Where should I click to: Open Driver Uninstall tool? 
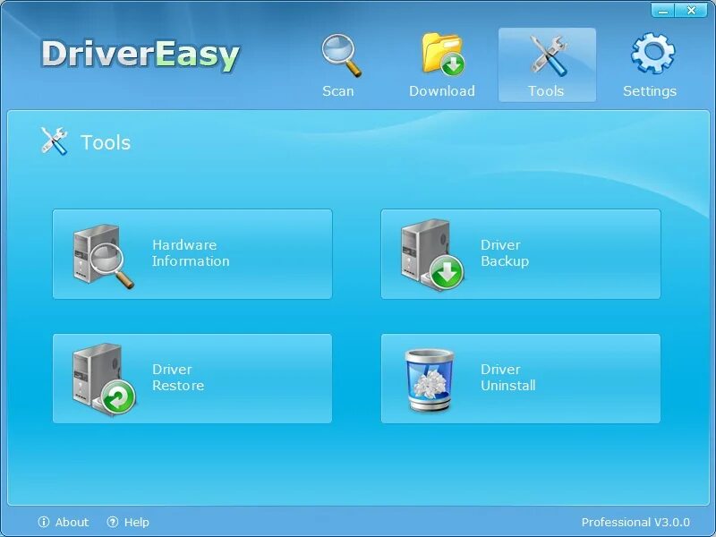coord(521,379)
